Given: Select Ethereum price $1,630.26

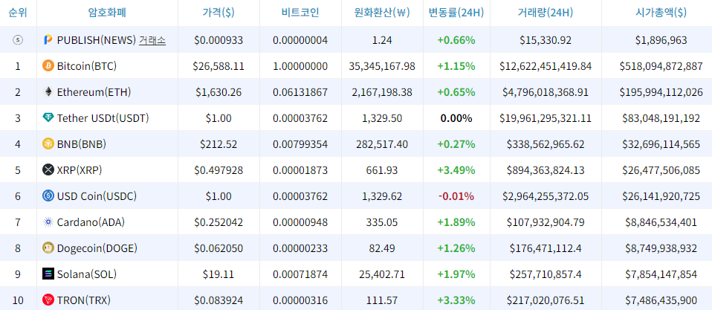Looking at the screenshot, I should point(219,92).
